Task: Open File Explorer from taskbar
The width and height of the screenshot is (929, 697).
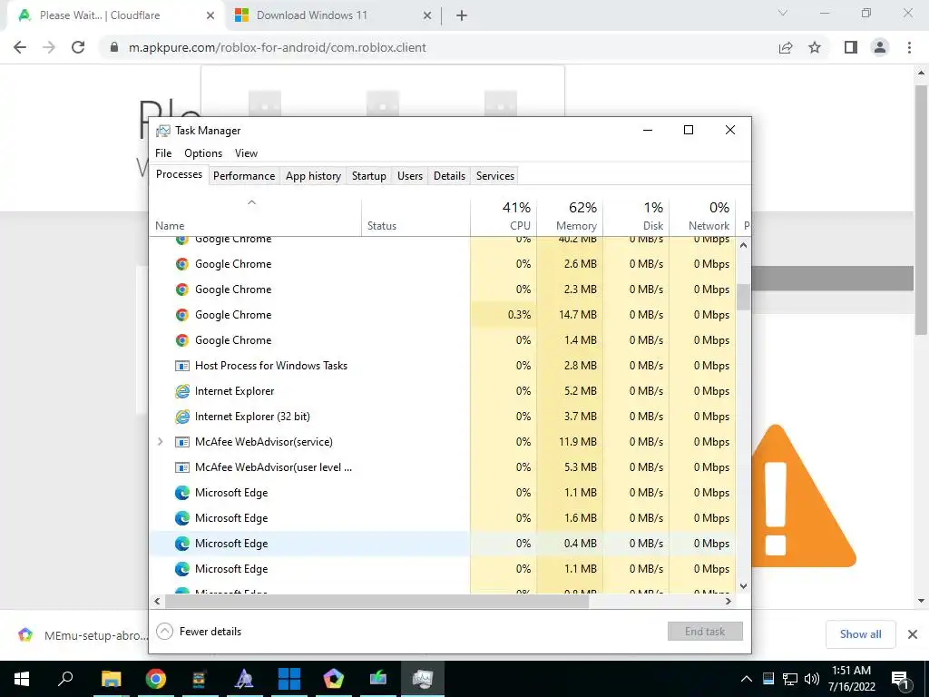Action: [111, 679]
